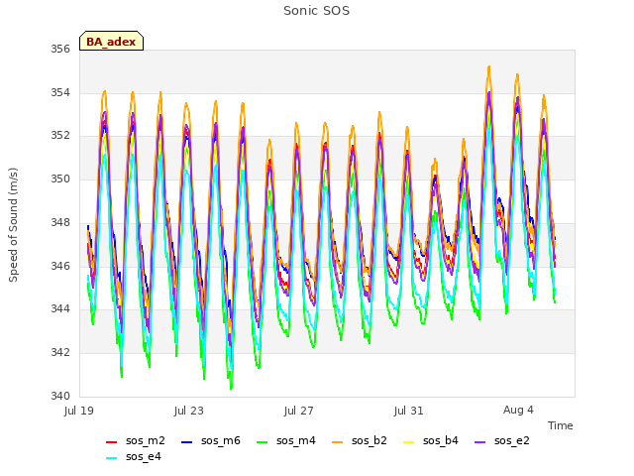Screen dimensions: 634x476
Task: Click the Time axis label
Action: 560,425
